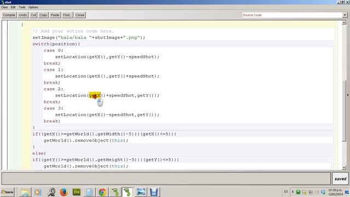
Task: Click the Paste toolbar button
Action: 55,15
